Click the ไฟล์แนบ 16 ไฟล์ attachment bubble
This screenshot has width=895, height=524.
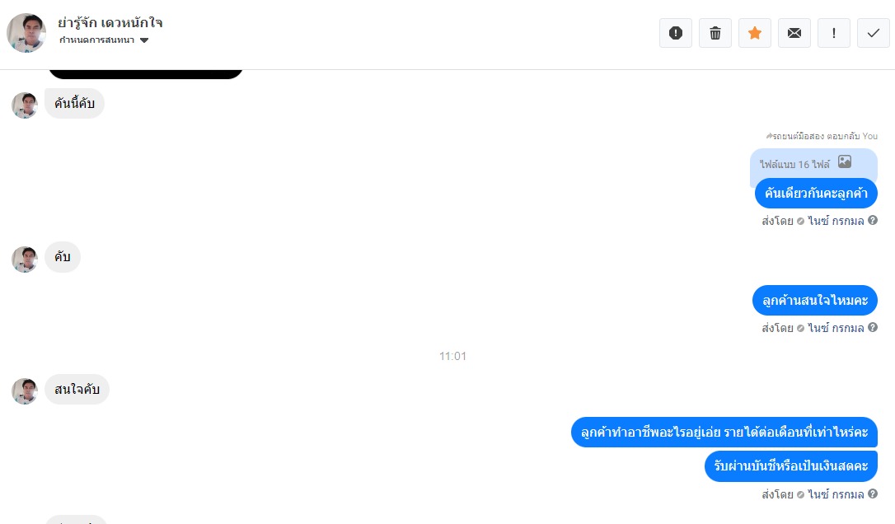click(x=813, y=164)
